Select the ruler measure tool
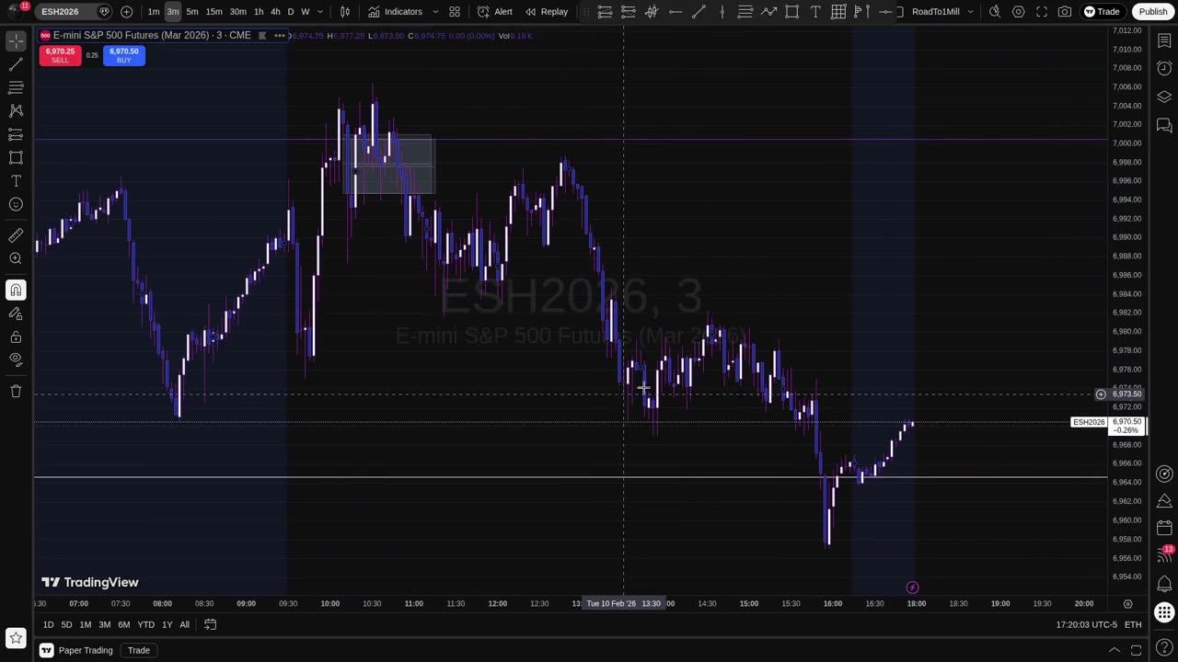This screenshot has height=662, width=1178. click(16, 235)
